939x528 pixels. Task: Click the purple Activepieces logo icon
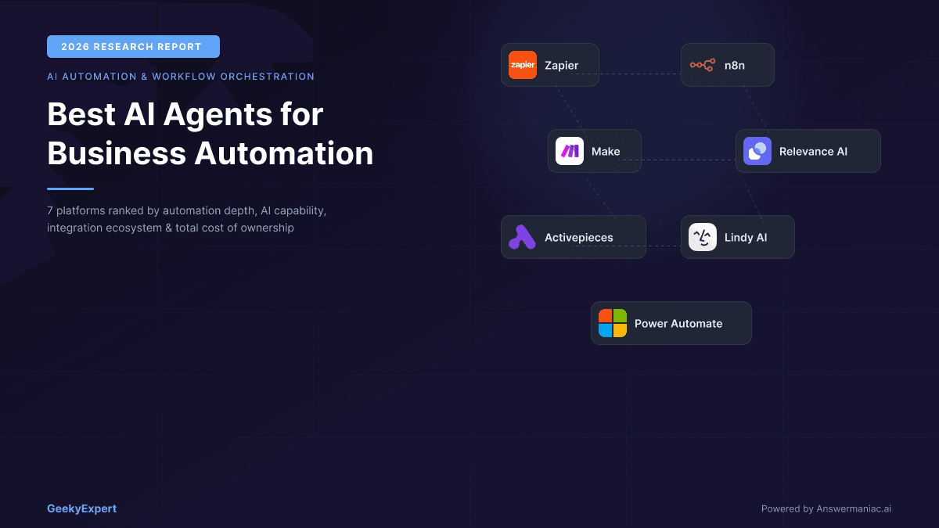coord(523,237)
